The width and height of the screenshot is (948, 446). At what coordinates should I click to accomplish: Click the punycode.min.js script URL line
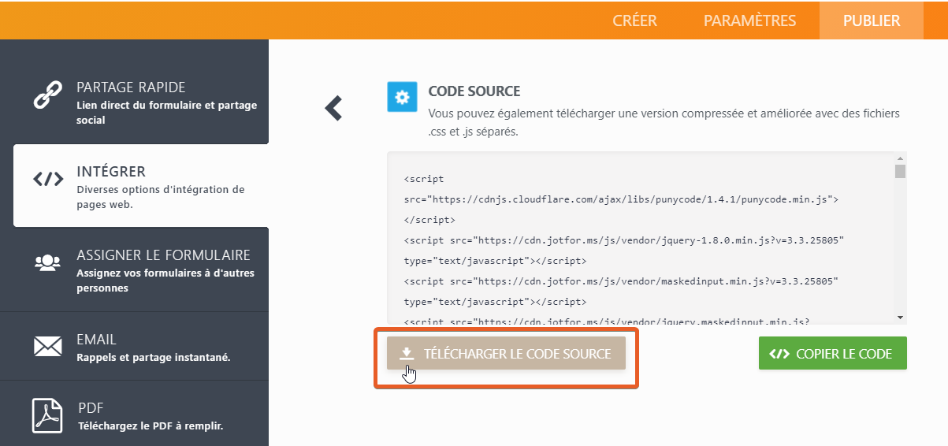[621, 199]
